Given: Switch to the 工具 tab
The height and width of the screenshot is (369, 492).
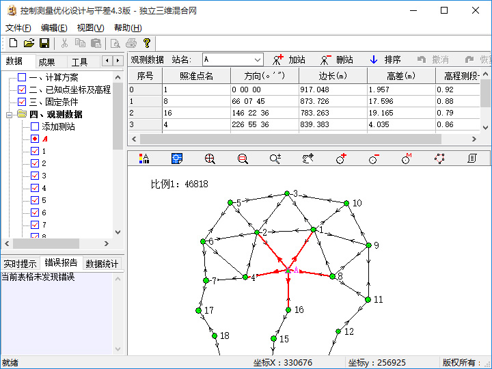Looking at the screenshot, I should (79, 61).
